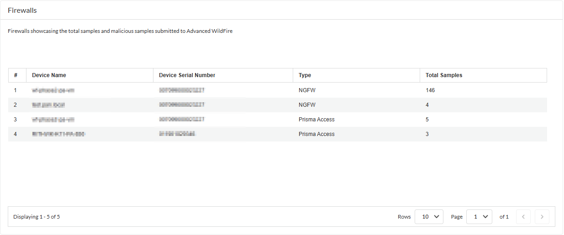Sort by Device Serial Number column
564x235 pixels.
click(x=187, y=75)
